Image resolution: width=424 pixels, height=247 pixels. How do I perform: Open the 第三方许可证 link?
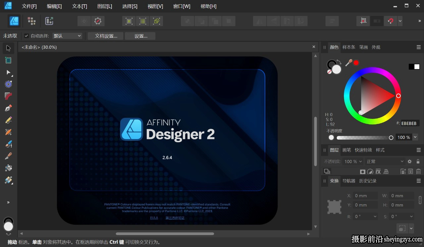(x=175, y=218)
